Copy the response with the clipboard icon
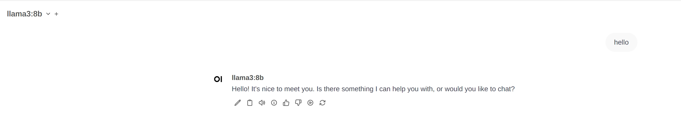681x126 pixels. (250, 103)
